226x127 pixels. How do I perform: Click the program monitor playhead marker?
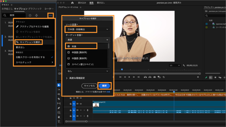pyautogui.click(x=122, y=70)
